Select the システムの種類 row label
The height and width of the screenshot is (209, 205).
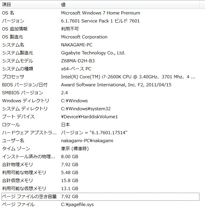[x=18, y=69]
